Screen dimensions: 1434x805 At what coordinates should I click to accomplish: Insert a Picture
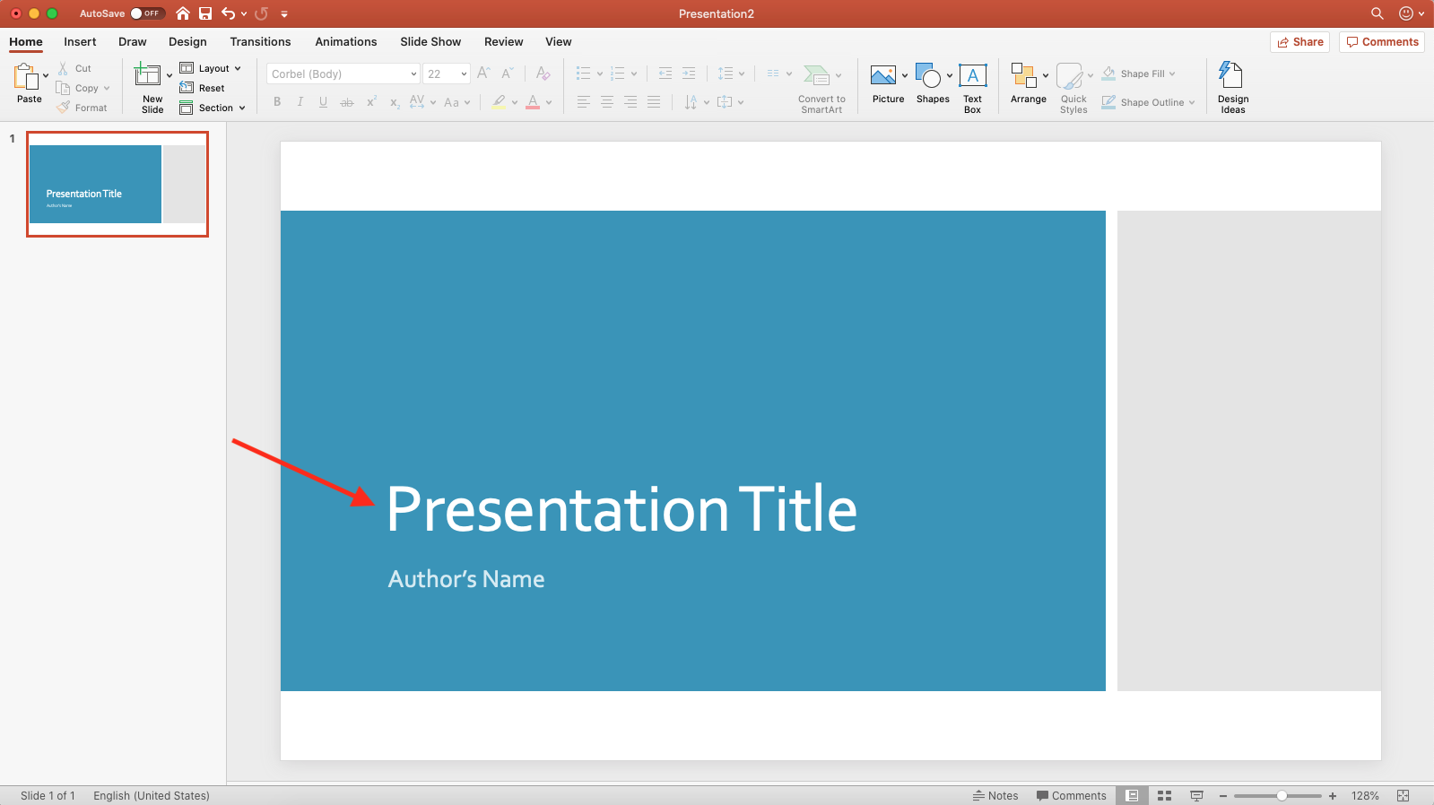click(883, 75)
